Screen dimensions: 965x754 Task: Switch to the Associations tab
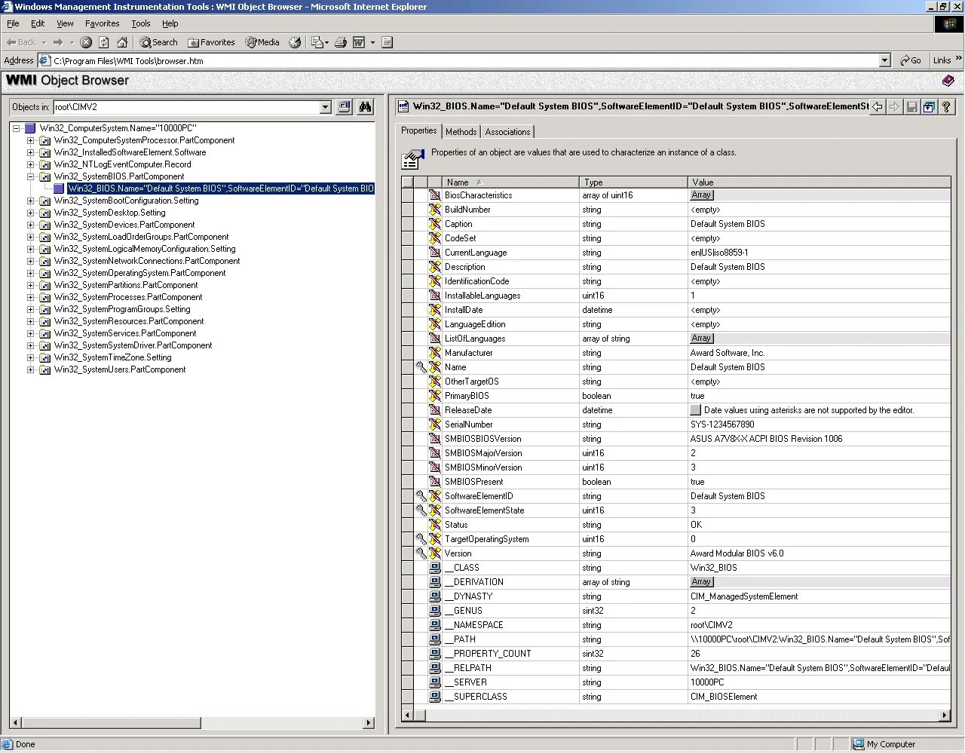[x=507, y=132]
